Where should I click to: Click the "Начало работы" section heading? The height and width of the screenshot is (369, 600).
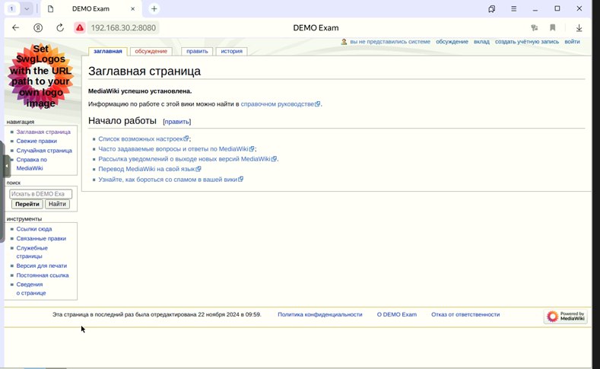pos(122,120)
